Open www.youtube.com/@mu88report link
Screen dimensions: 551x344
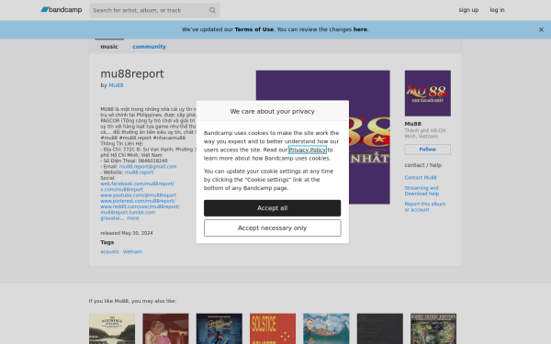pyautogui.click(x=139, y=195)
